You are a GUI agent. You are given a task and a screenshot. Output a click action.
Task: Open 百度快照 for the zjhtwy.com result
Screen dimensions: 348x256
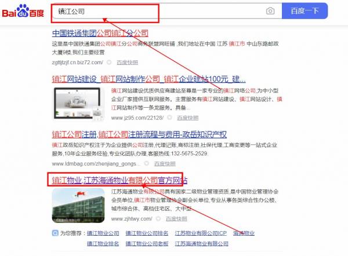point(176,219)
